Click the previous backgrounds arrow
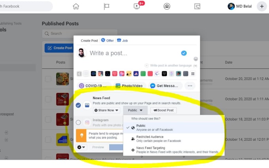 click(x=79, y=74)
